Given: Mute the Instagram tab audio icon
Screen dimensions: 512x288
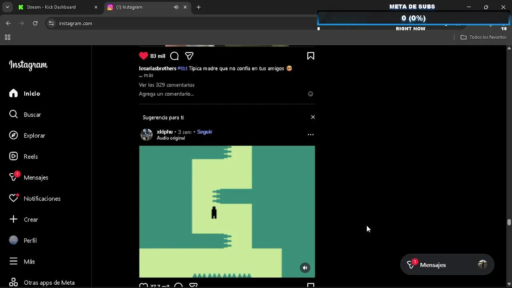Looking at the screenshot, I should 176,7.
